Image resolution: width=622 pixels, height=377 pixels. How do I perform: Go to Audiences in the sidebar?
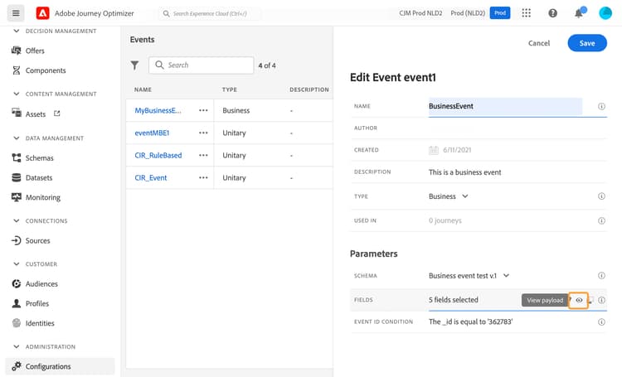(41, 283)
